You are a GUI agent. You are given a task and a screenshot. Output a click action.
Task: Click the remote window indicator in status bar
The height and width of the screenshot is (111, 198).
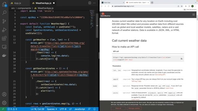(3, 109)
